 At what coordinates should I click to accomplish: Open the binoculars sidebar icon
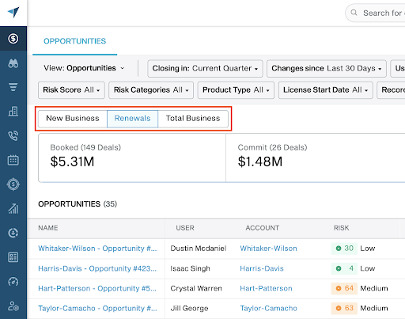(13, 63)
